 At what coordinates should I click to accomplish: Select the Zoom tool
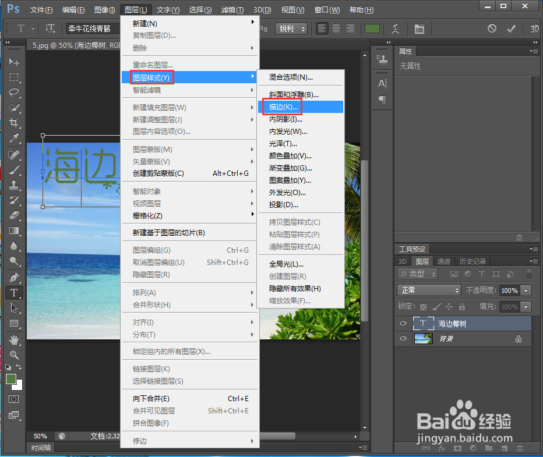[15, 354]
